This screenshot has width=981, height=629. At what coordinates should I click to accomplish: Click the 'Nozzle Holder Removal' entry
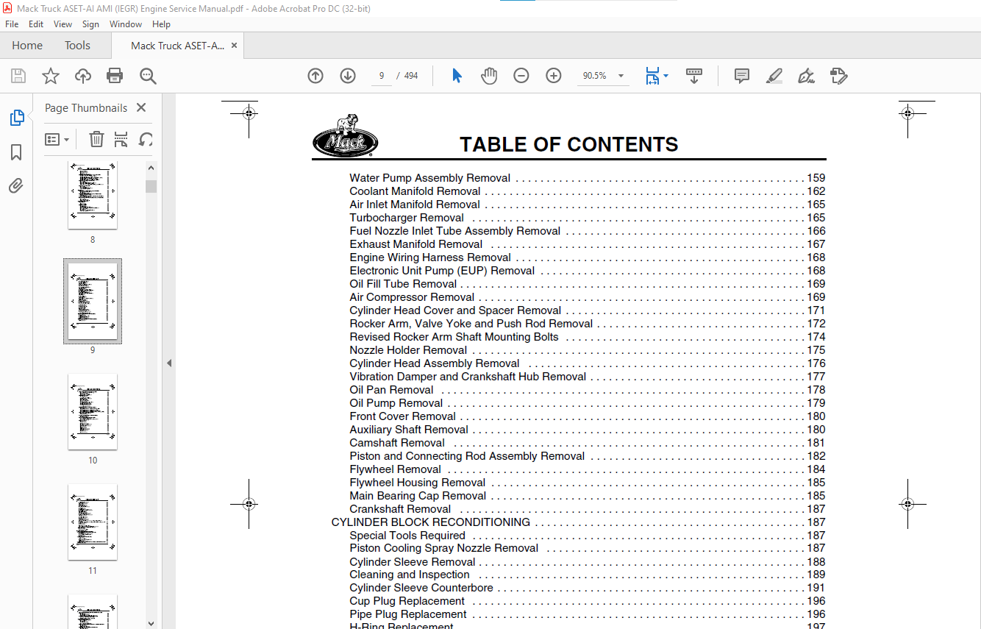pos(408,350)
